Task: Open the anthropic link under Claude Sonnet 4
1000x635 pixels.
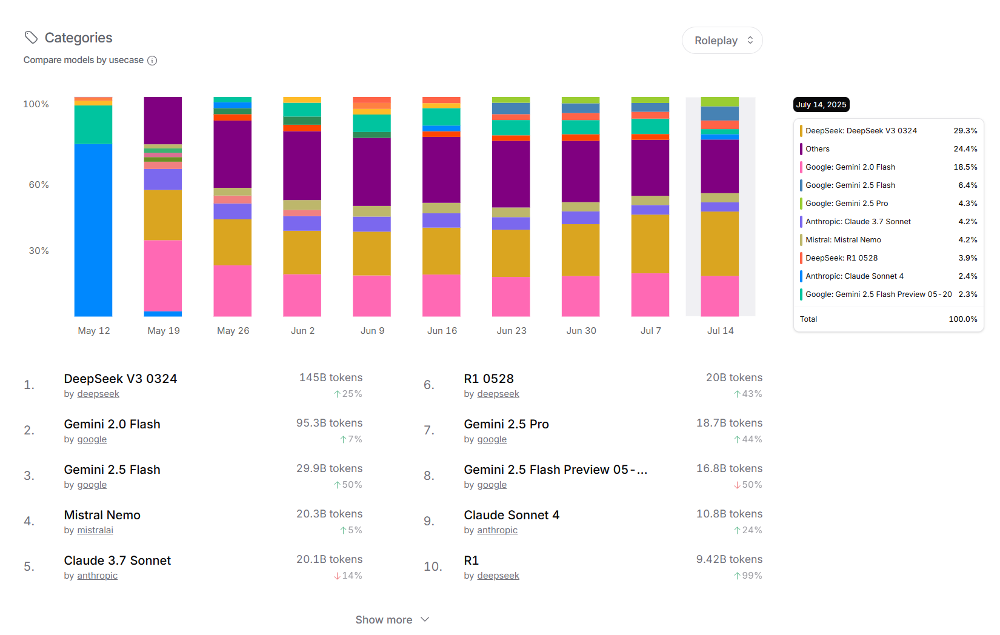Action: point(497,530)
